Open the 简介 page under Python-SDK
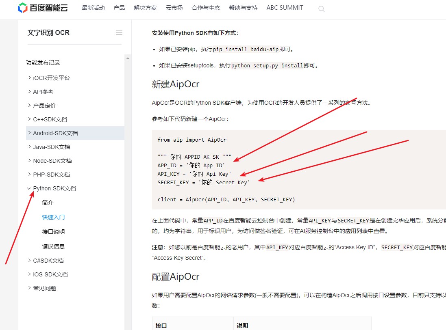 point(48,203)
